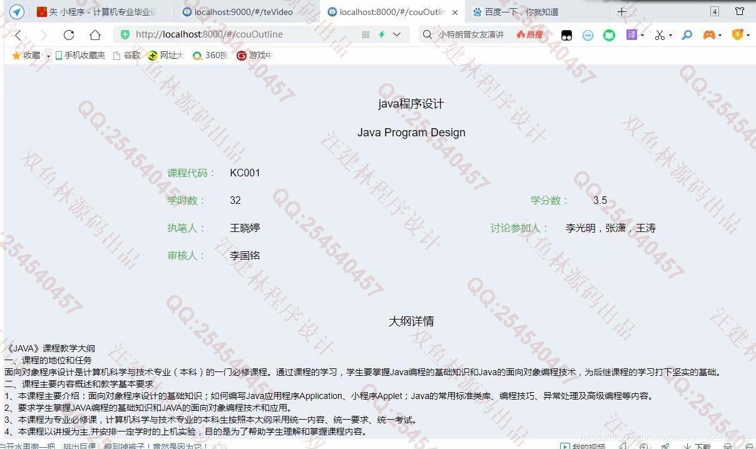Click the rocket accelerator icon in status bar
Screen dimensions: 756x449
pos(665,446)
